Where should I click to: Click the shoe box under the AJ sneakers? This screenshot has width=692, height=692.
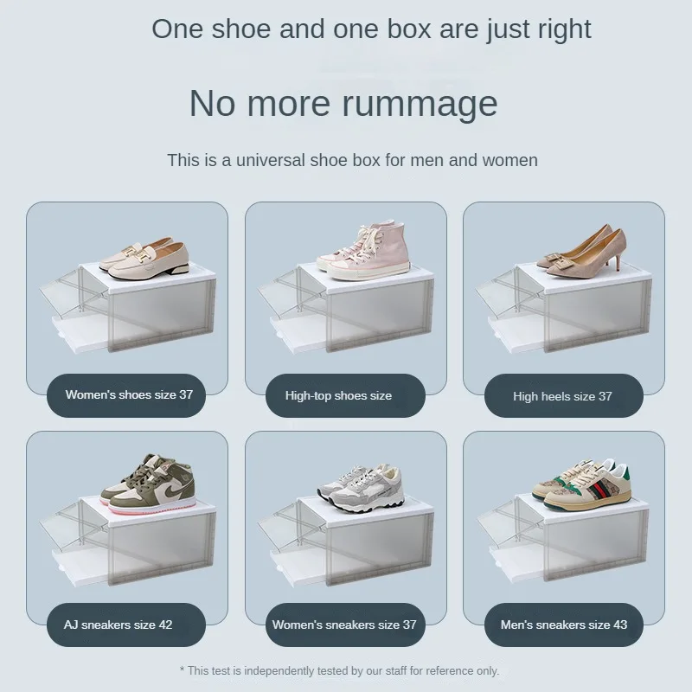[x=128, y=542]
